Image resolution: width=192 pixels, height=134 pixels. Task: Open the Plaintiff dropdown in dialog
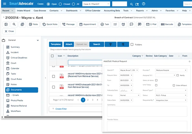[x=129, y=70]
